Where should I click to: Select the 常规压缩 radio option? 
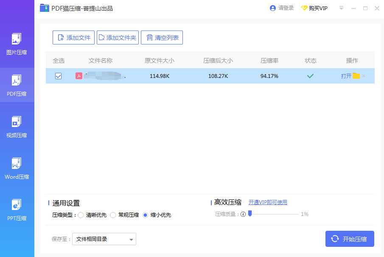coord(113,215)
